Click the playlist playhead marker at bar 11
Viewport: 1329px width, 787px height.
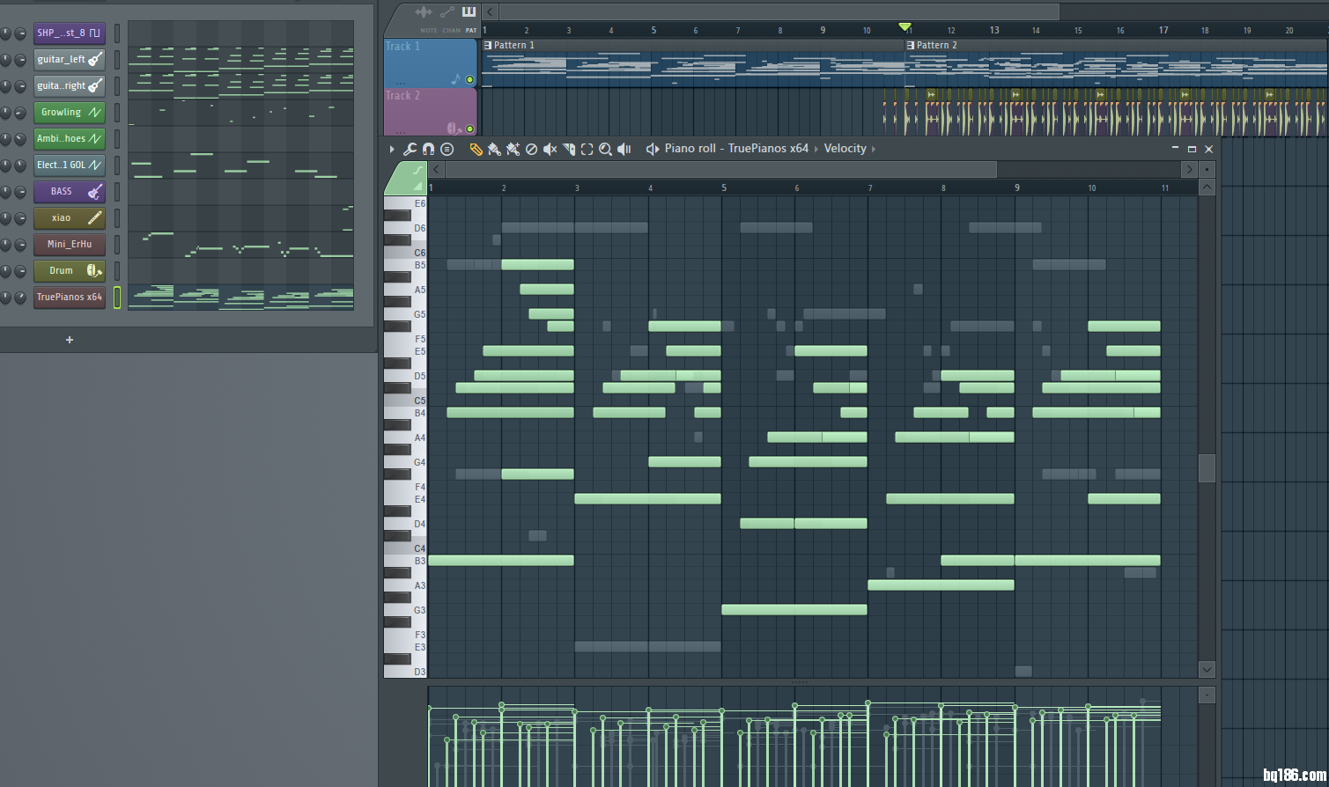coord(904,27)
